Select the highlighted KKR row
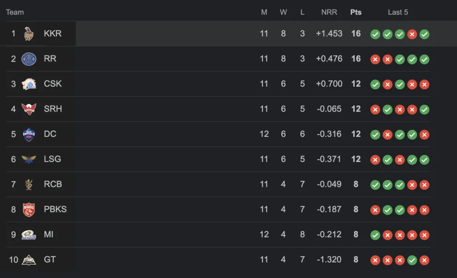 tap(228, 33)
